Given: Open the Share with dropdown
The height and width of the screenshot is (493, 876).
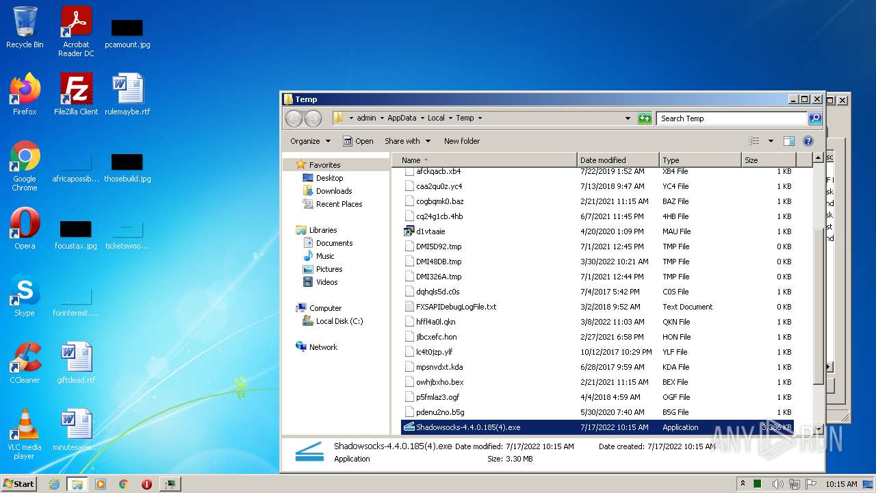Looking at the screenshot, I should (x=408, y=141).
